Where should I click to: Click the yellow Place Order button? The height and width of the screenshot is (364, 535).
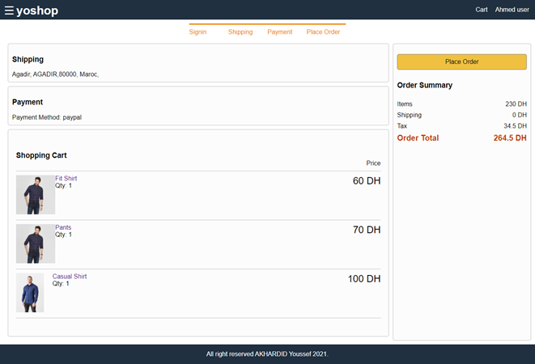click(x=461, y=61)
